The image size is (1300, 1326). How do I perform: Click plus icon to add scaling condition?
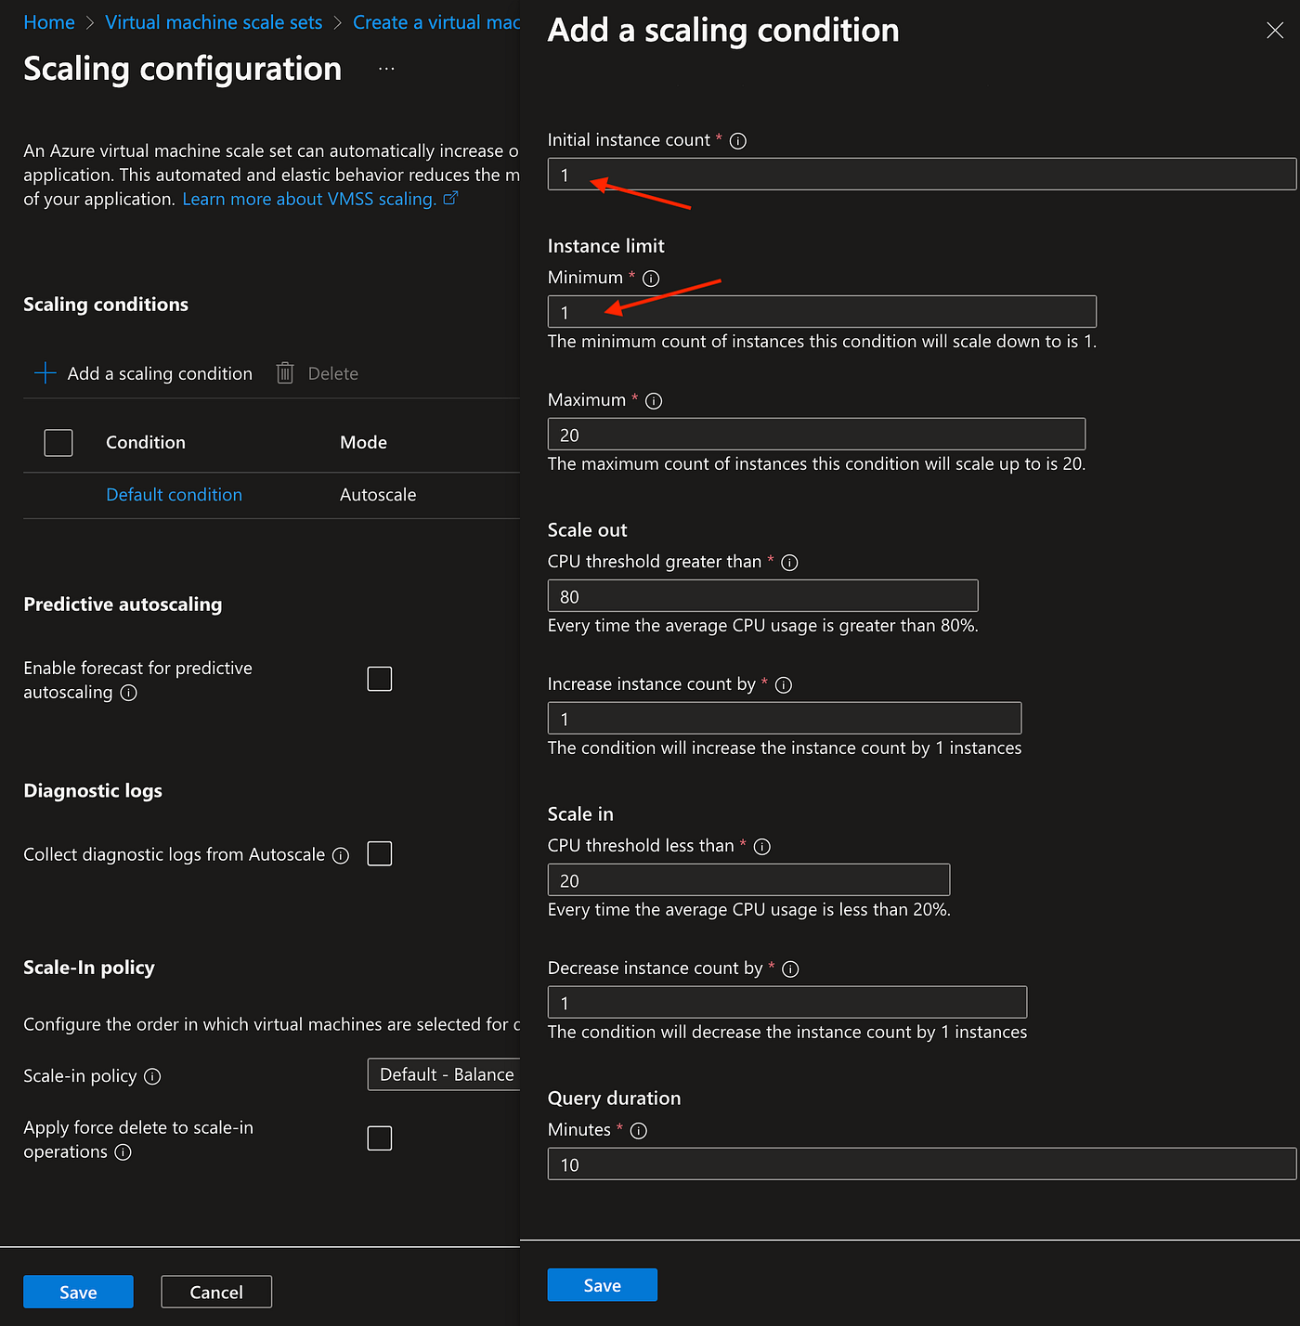pyautogui.click(x=45, y=373)
